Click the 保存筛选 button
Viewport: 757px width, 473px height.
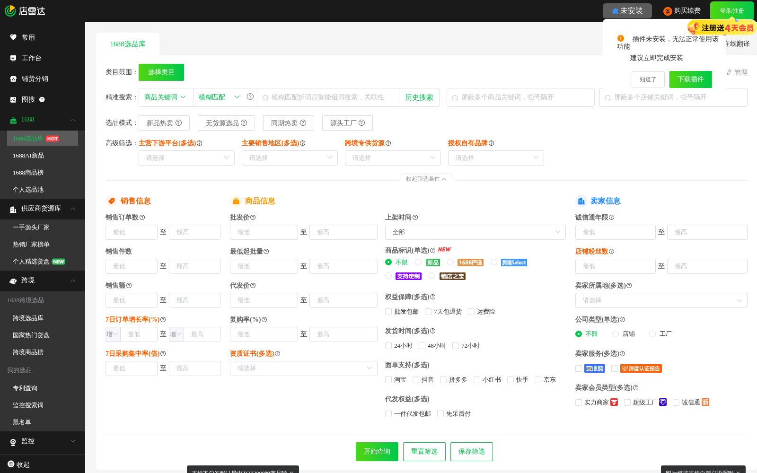tap(472, 452)
